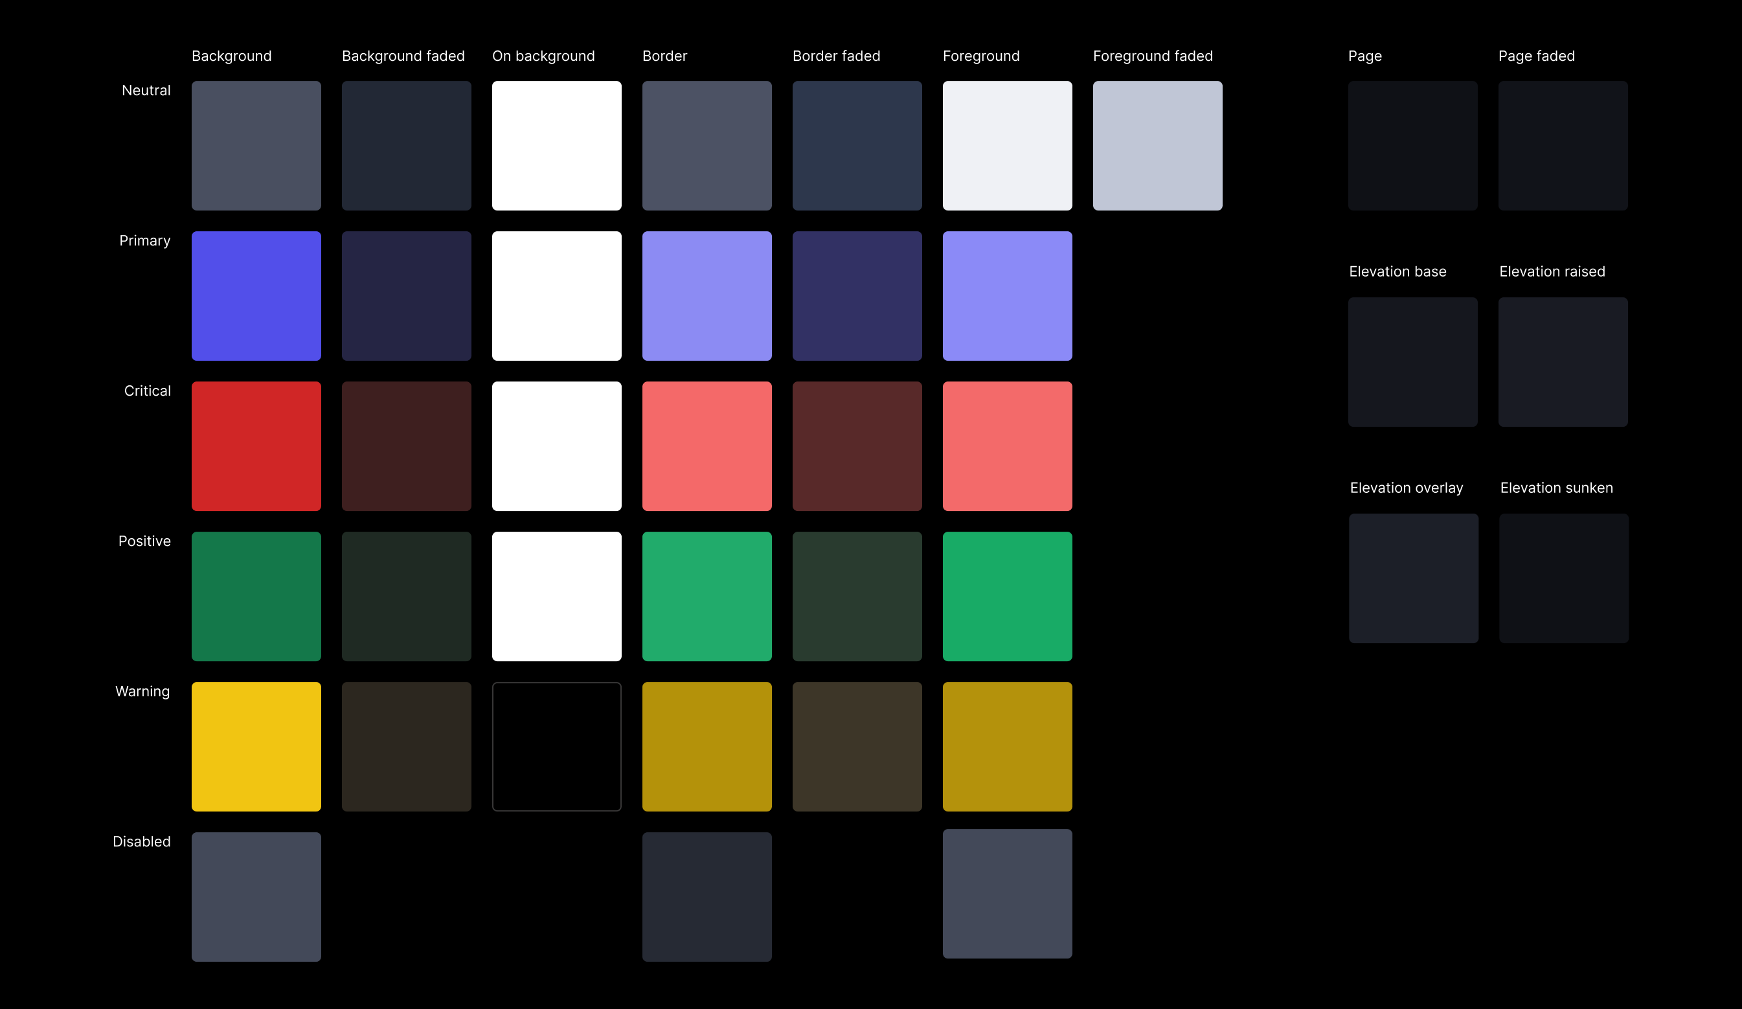Select the Warning Border faded swatch
The height and width of the screenshot is (1009, 1742).
857,746
